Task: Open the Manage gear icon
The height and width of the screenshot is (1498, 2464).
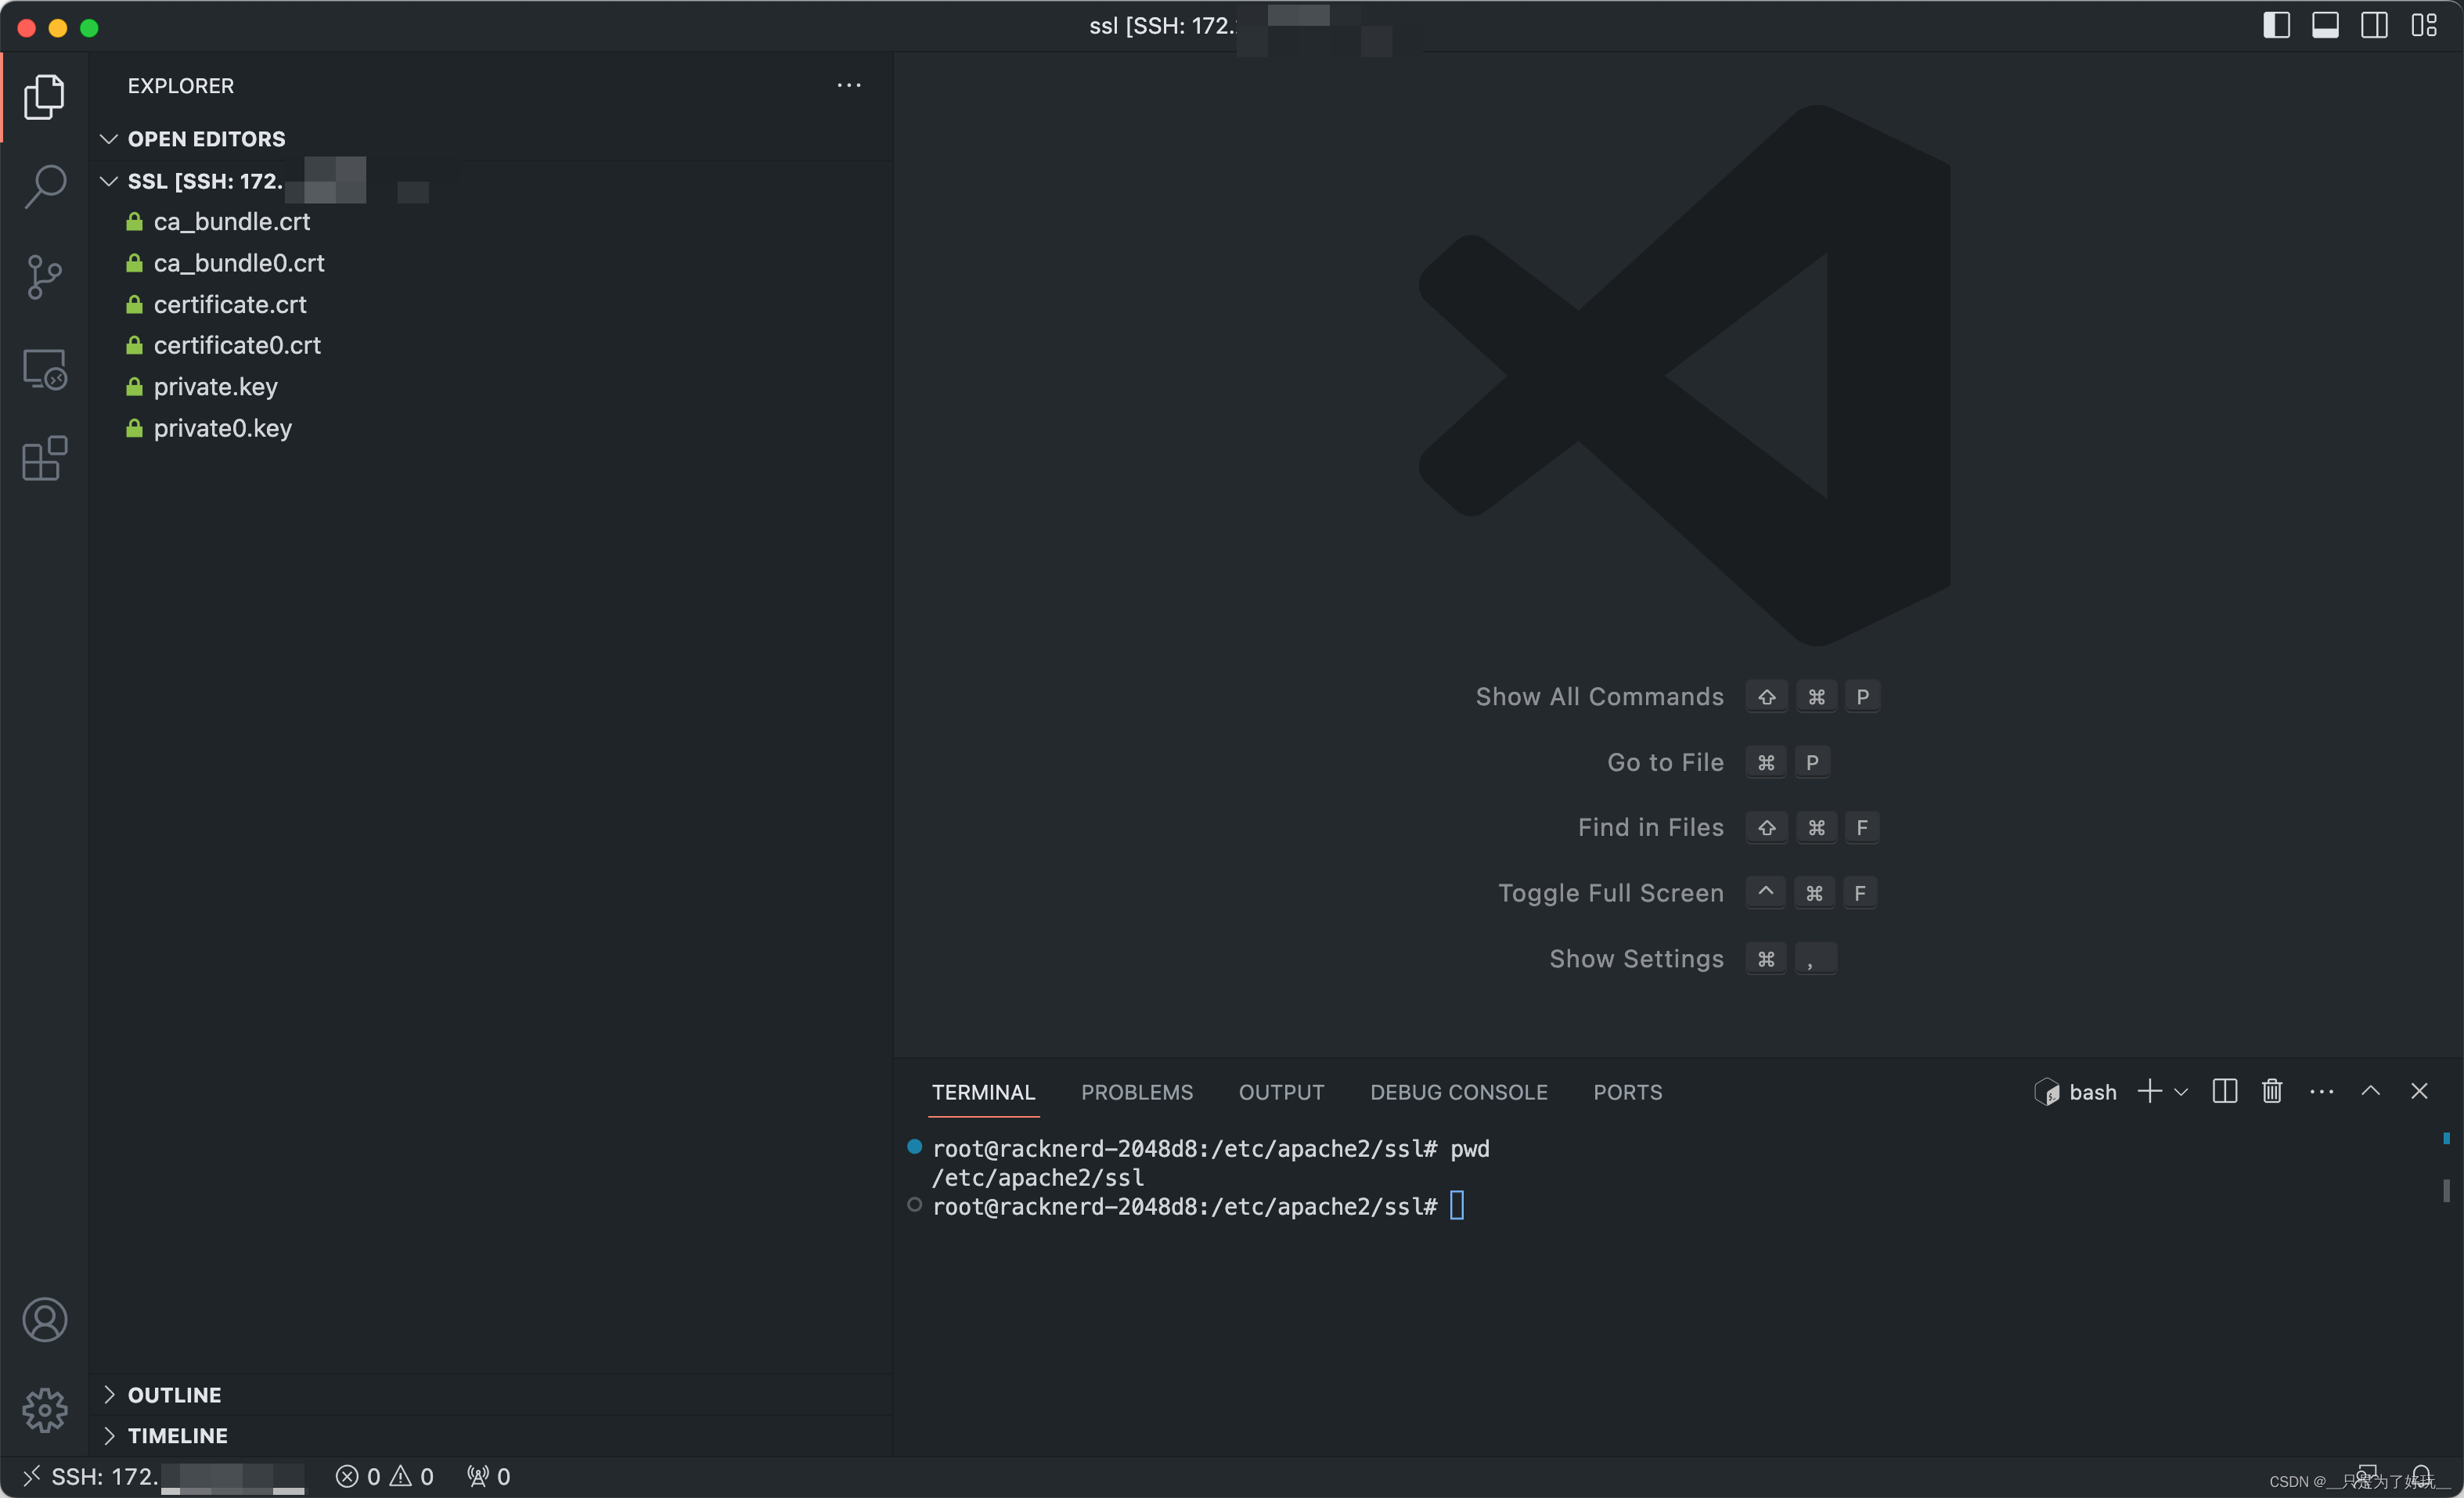Action: pyautogui.click(x=45, y=1410)
